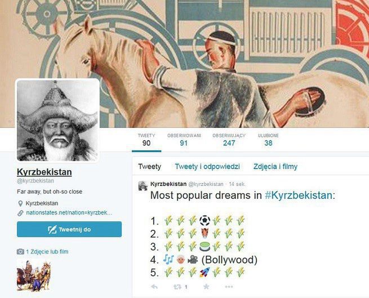The height and width of the screenshot is (298, 369).
Task: Open the Tweety count tab showing 90
Action: [146, 140]
